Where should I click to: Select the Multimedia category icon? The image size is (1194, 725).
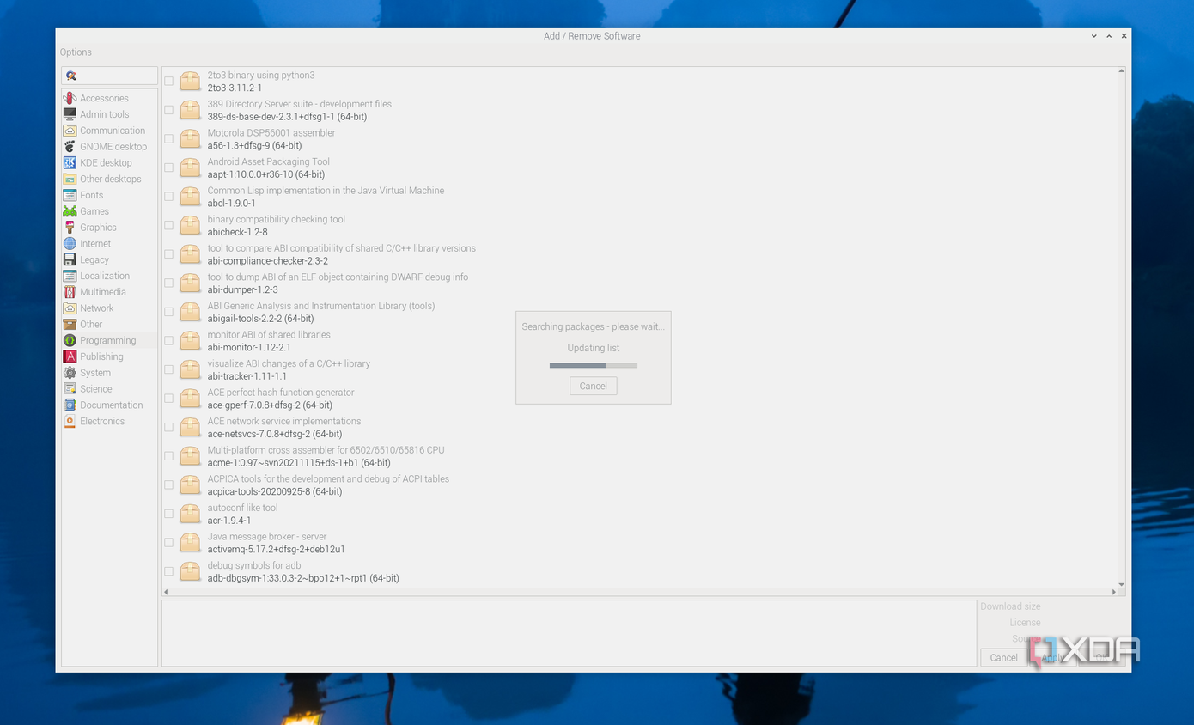70,292
